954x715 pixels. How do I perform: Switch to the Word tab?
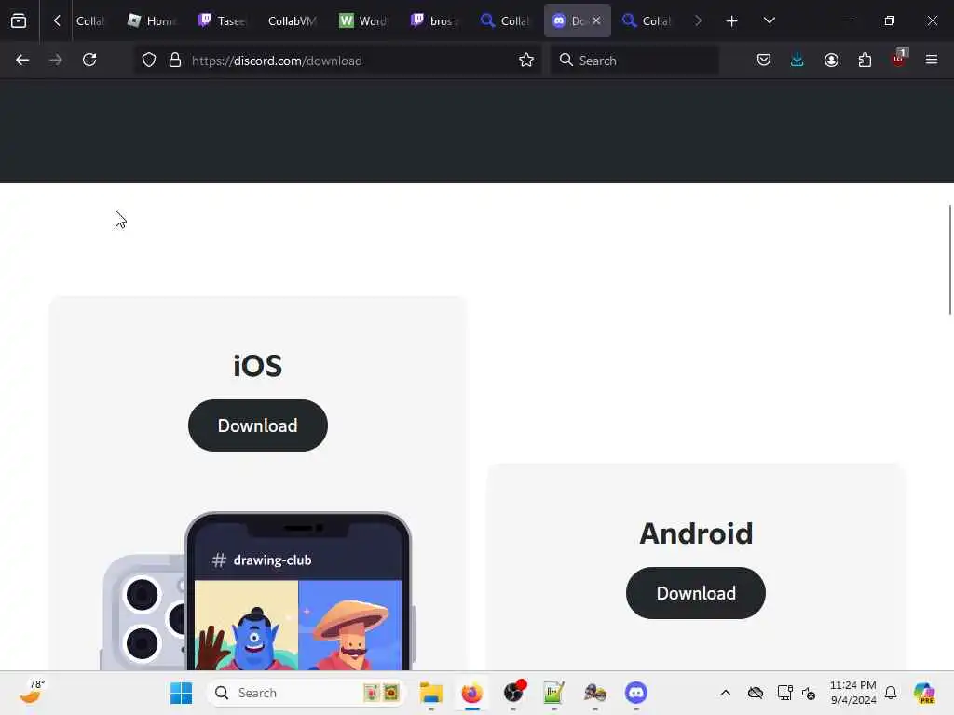pyautogui.click(x=363, y=21)
